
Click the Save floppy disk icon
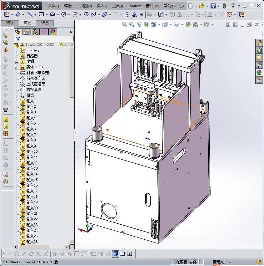point(213,6)
